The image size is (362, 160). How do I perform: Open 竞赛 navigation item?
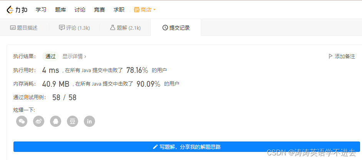tap(100, 10)
